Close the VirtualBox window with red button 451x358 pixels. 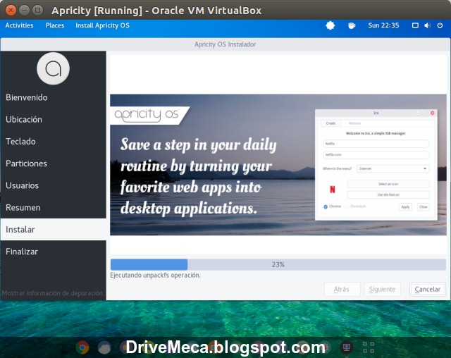coord(11,11)
